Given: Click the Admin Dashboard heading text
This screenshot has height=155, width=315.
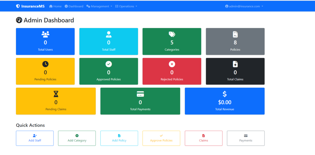Looking at the screenshot, I should (x=49, y=20).
